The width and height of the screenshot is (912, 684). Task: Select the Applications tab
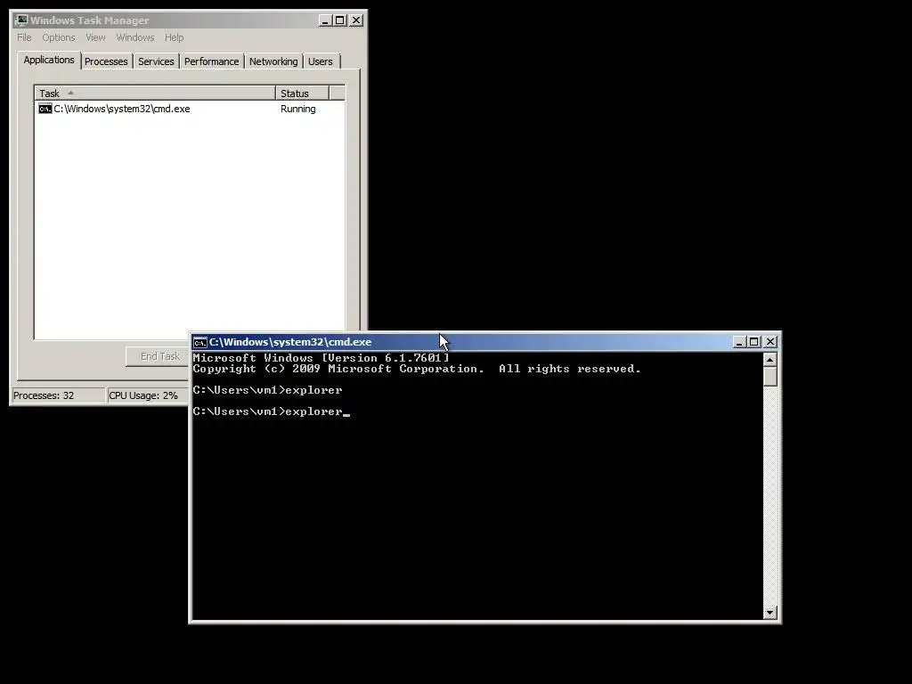49,60
